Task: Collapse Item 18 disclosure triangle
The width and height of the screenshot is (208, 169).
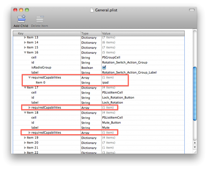Action: click(x=25, y=113)
